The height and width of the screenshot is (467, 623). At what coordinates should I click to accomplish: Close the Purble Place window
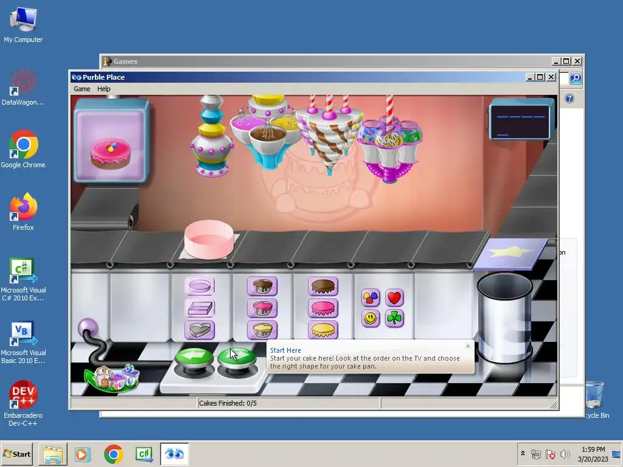(551, 77)
